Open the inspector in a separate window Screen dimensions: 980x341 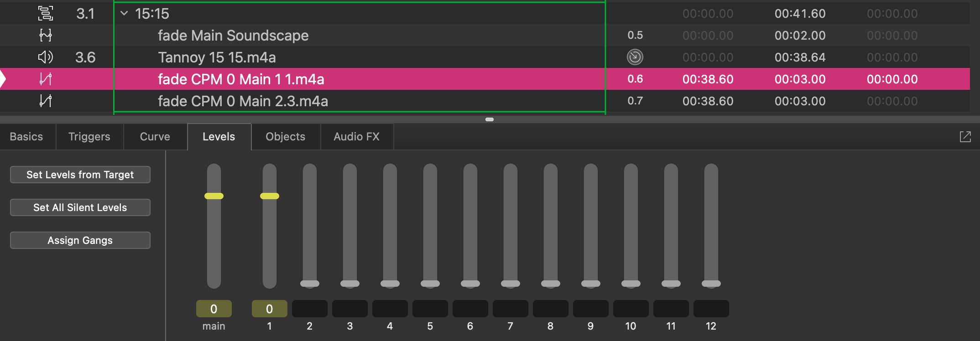[965, 137]
